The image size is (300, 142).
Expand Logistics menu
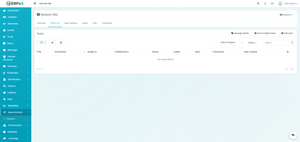pos(16,92)
